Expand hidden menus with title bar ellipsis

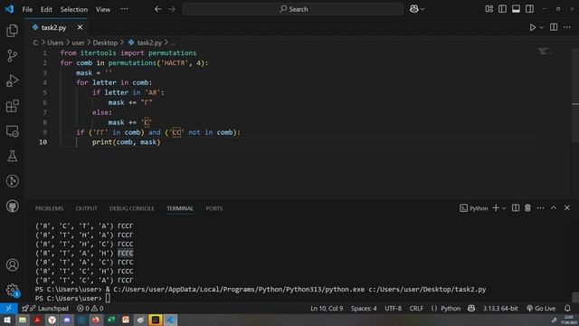coord(125,9)
